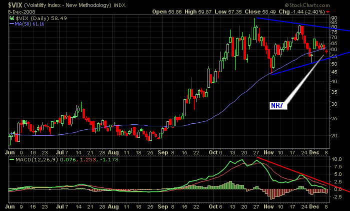
Task: Click the MACD(12,26,9) indicator label
Action: point(37,160)
